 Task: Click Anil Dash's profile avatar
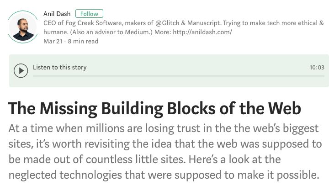[x=23, y=27]
